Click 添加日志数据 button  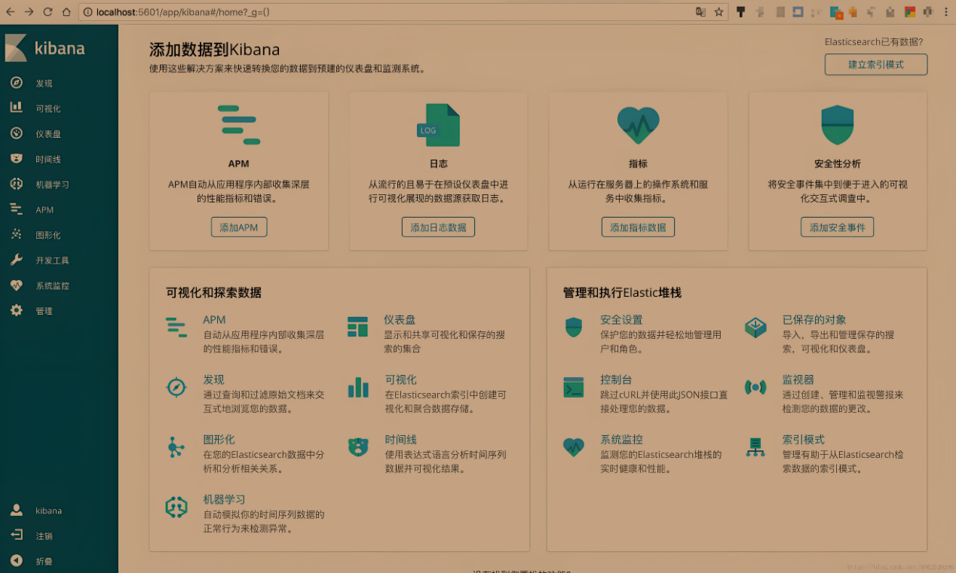[x=438, y=227]
